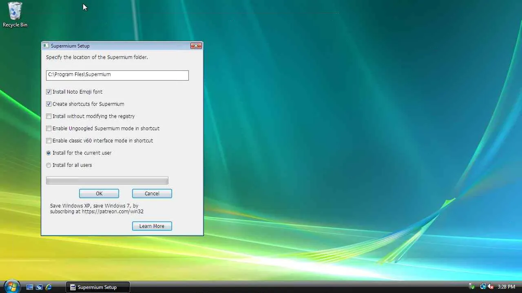The height and width of the screenshot is (293, 522).
Task: Click the 'Specify the location' instruction text
Action: pos(97,57)
